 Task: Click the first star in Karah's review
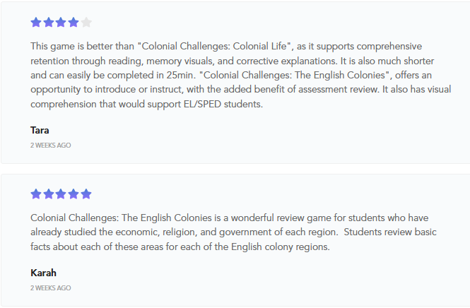36,194
